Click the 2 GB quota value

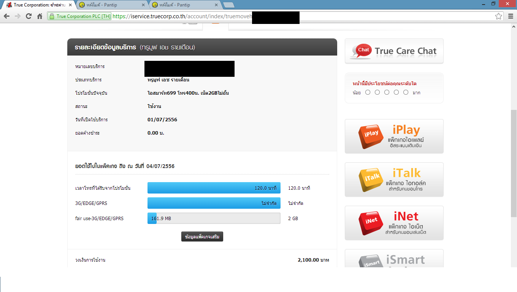tap(293, 218)
